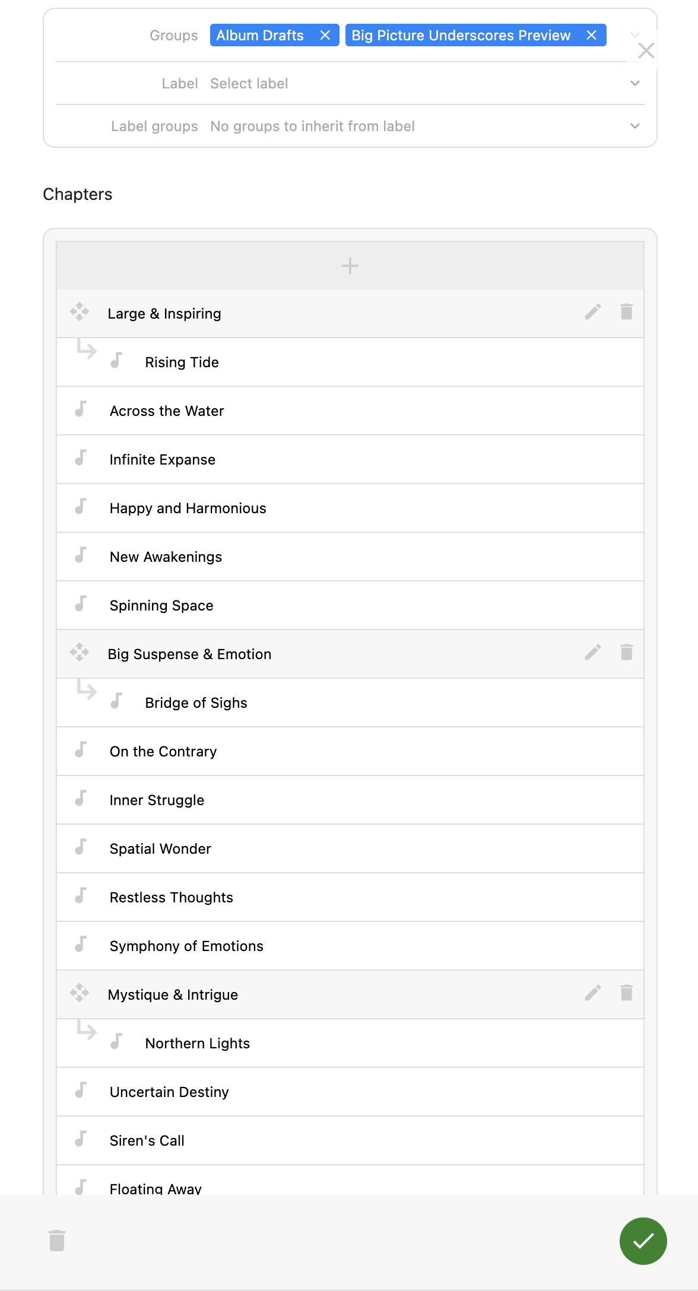Viewport: 698px width, 1291px height.
Task: Delete the Large & Inspiring chapter
Action: pyautogui.click(x=626, y=312)
